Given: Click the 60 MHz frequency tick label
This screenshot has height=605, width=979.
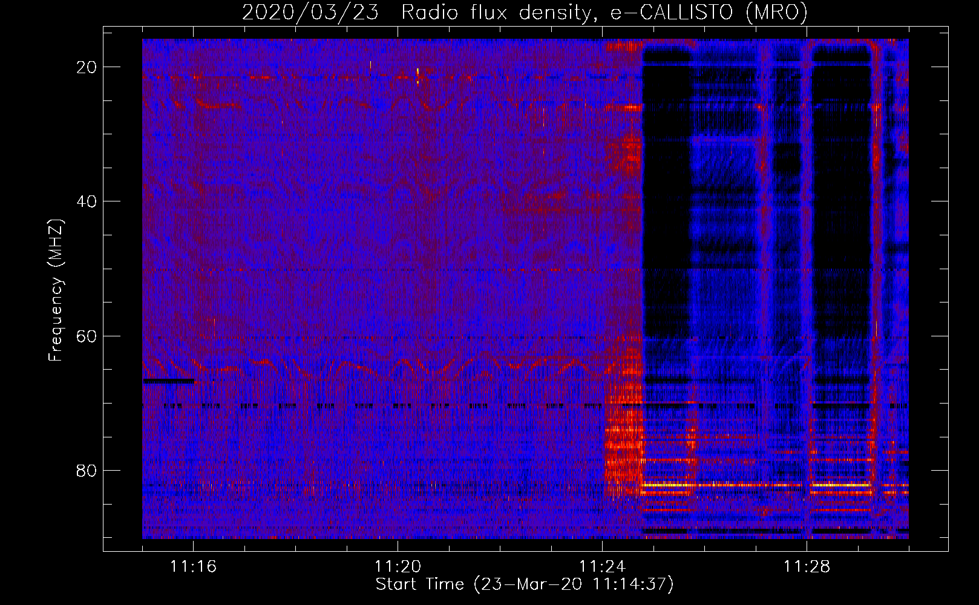Looking at the screenshot, I should click(87, 336).
